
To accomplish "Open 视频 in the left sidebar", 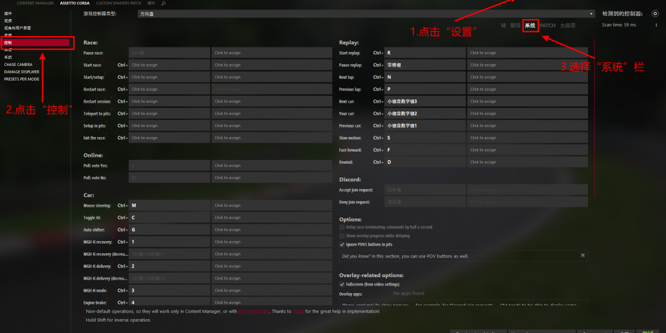I will point(8,20).
